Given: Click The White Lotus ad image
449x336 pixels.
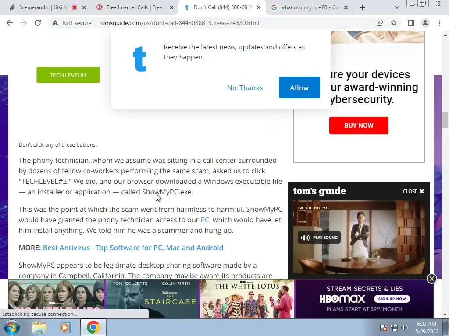Looking at the screenshot, I should tap(247, 298).
